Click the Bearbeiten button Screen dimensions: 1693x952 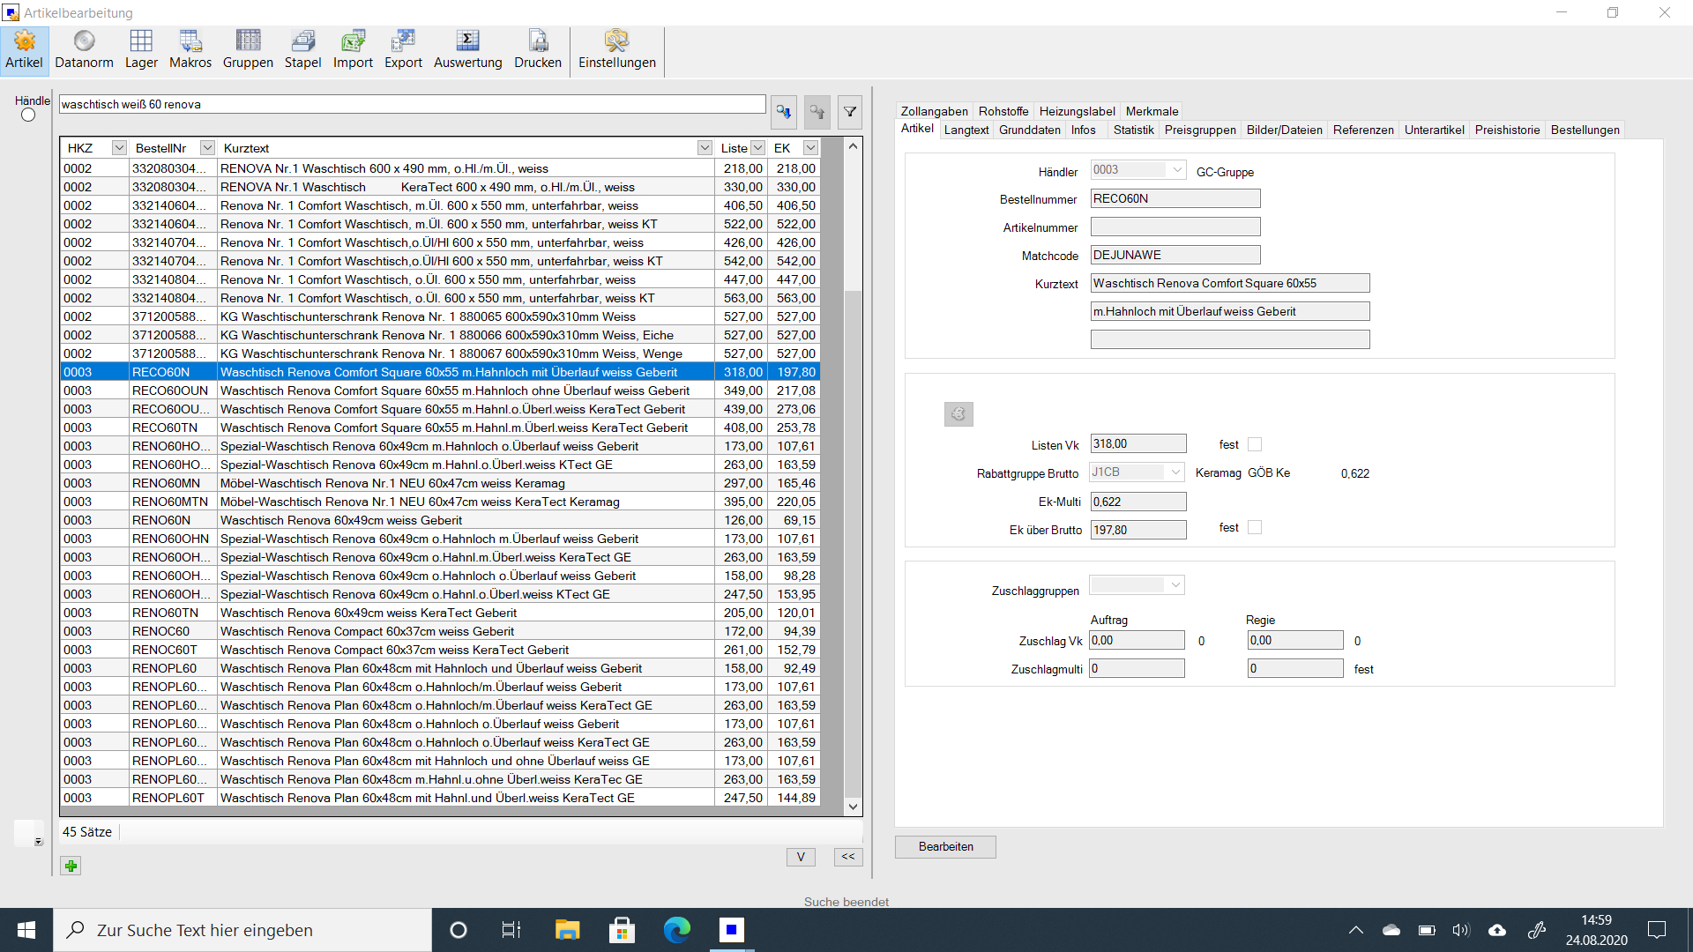945,846
